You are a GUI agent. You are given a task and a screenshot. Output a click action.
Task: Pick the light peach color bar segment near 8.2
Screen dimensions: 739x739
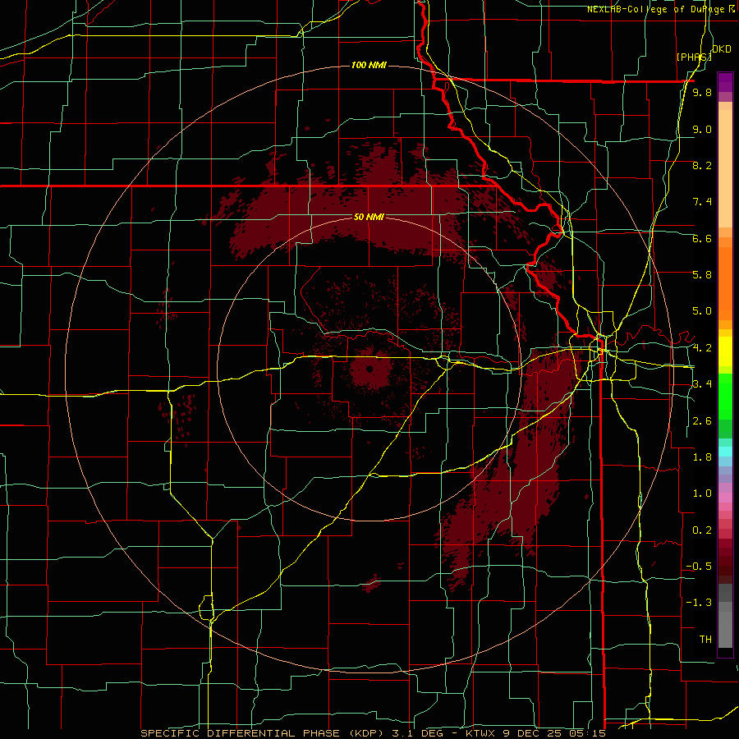[725, 168]
